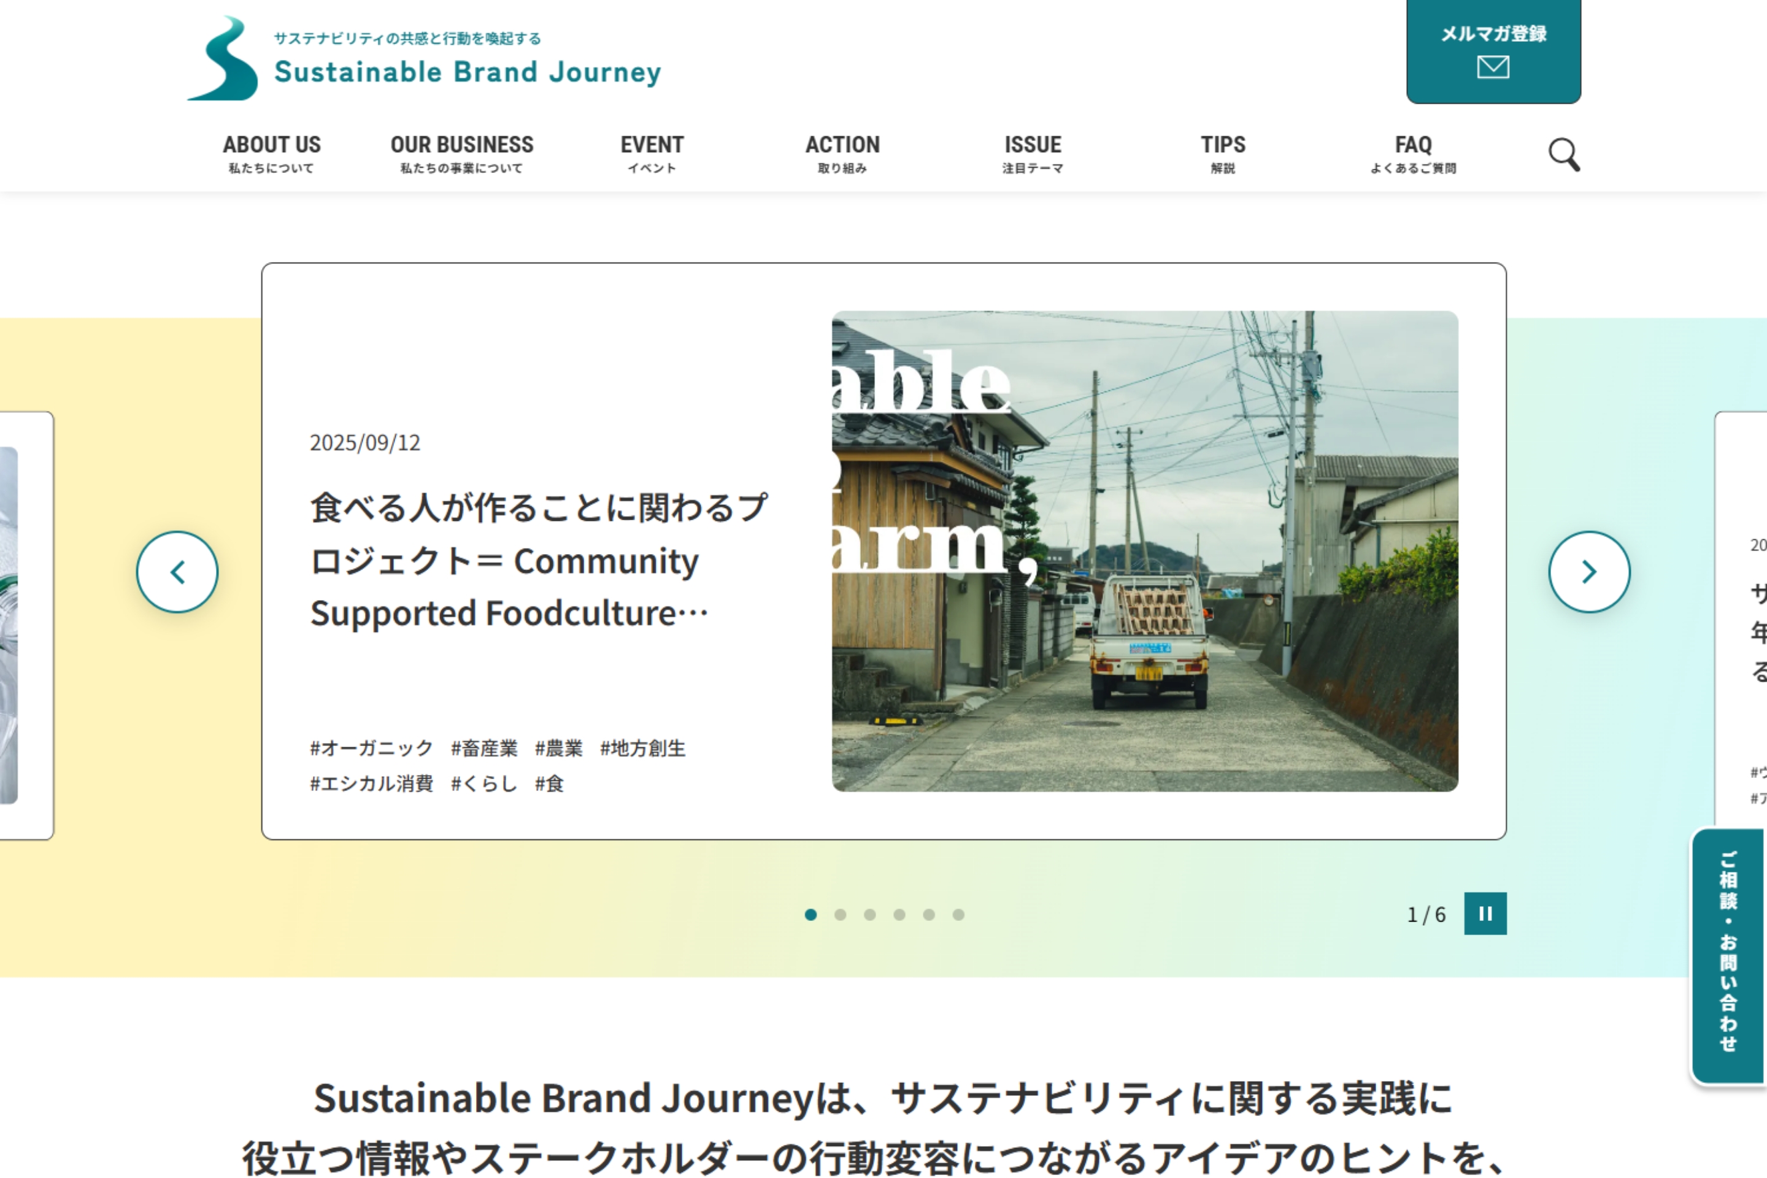This screenshot has height=1178, width=1767.
Task: Open the ご相談・お問い合わせ side tab
Action: (x=1728, y=954)
